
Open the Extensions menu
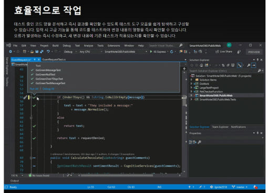tap(114, 46)
